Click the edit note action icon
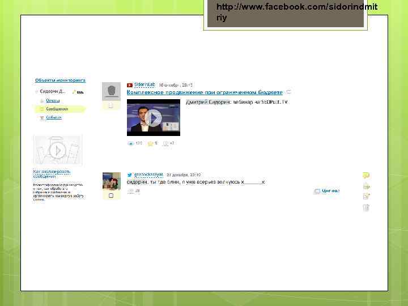 (x=366, y=197)
